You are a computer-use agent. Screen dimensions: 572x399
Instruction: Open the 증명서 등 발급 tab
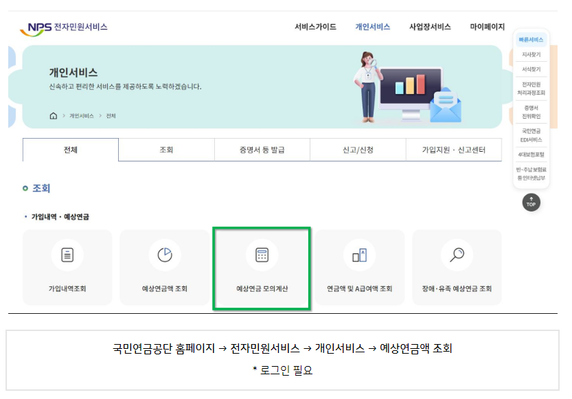261,149
